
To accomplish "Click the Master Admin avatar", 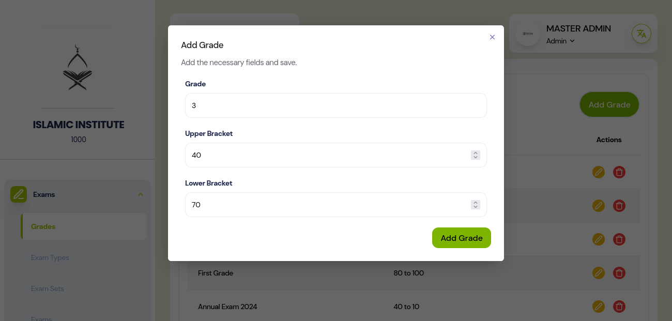I will pyautogui.click(x=527, y=34).
